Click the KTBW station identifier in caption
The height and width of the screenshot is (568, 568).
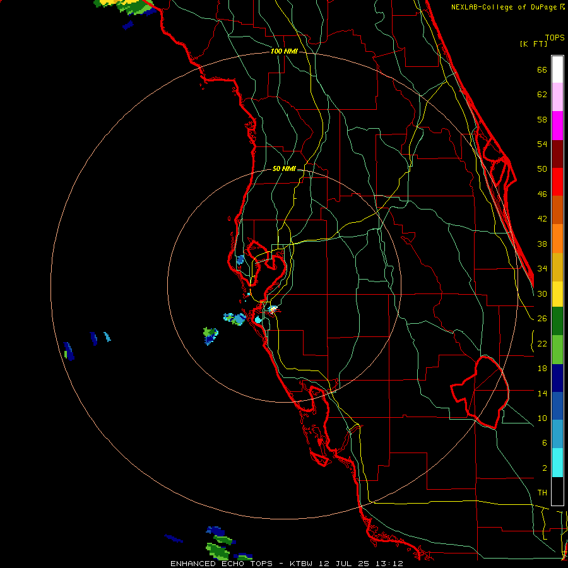coord(300,564)
